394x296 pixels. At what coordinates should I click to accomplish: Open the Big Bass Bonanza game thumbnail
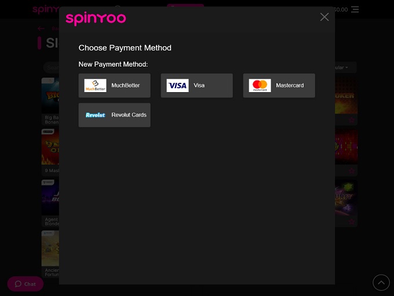coord(50,96)
